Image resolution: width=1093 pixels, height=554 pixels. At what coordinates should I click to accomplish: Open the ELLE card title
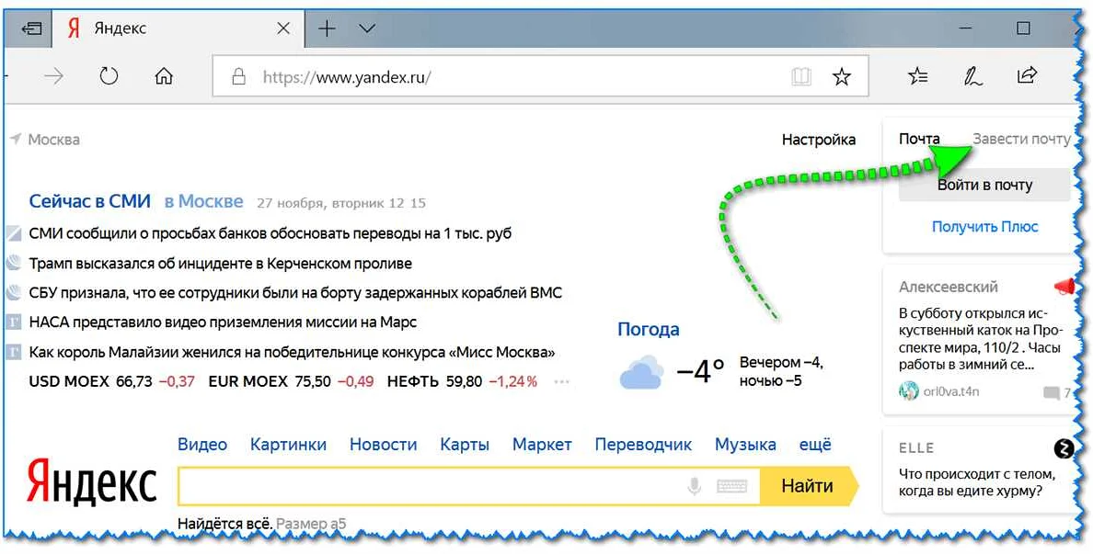pos(916,447)
